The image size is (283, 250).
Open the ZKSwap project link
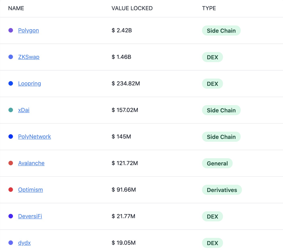pos(29,57)
